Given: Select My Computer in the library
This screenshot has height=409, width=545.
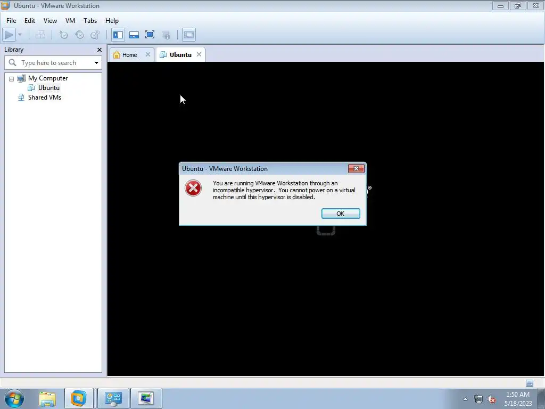Looking at the screenshot, I should pos(48,78).
